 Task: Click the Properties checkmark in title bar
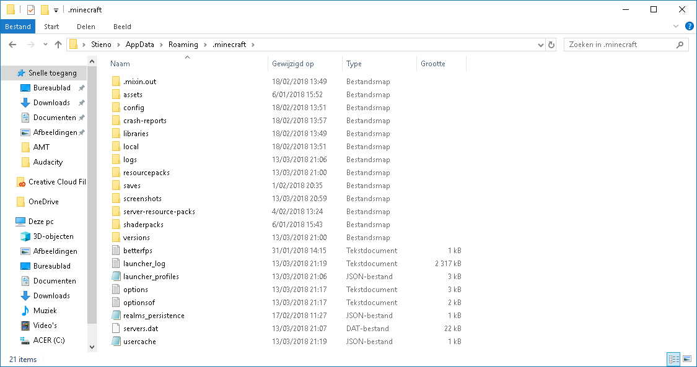click(x=31, y=10)
